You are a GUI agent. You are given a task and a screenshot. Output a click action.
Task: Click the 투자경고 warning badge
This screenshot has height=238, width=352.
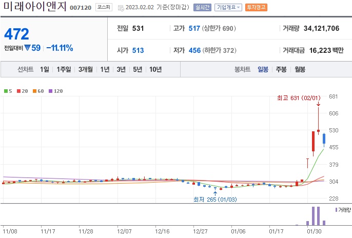coord(256,7)
